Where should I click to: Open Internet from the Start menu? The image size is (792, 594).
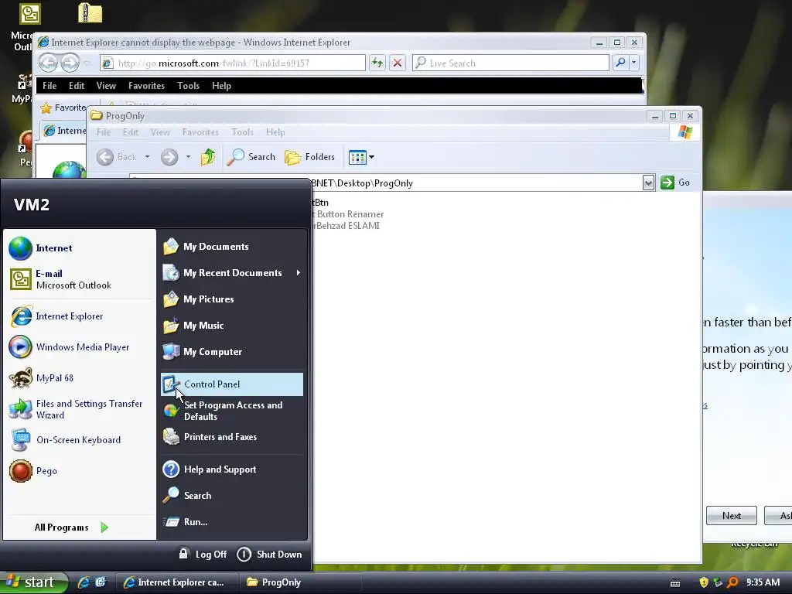(80, 248)
